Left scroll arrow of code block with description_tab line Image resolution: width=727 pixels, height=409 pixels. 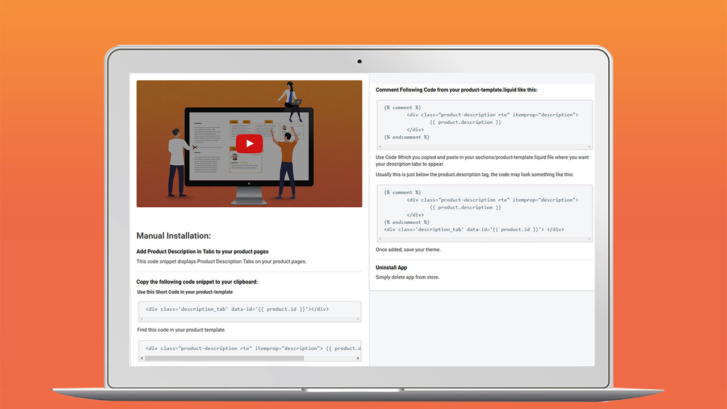pos(380,239)
